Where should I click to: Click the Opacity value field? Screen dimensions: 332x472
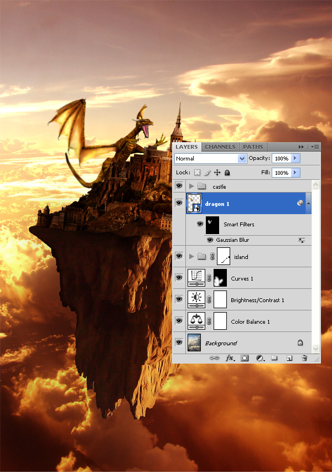282,158
